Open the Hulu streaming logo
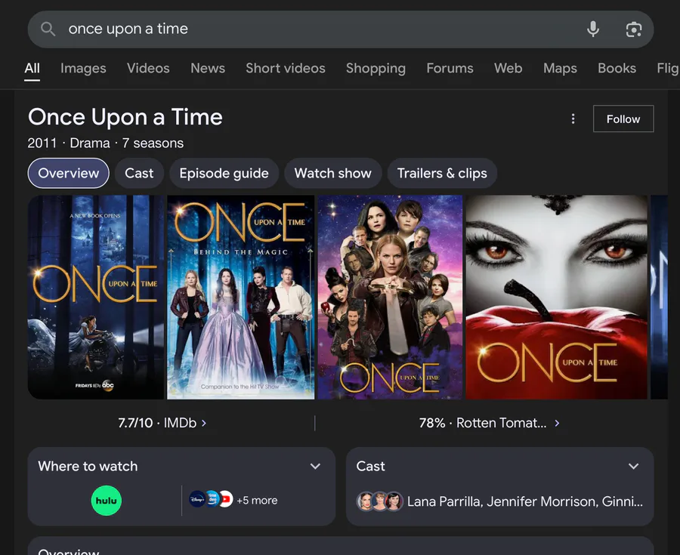Screen dimensions: 680x555 (x=107, y=501)
